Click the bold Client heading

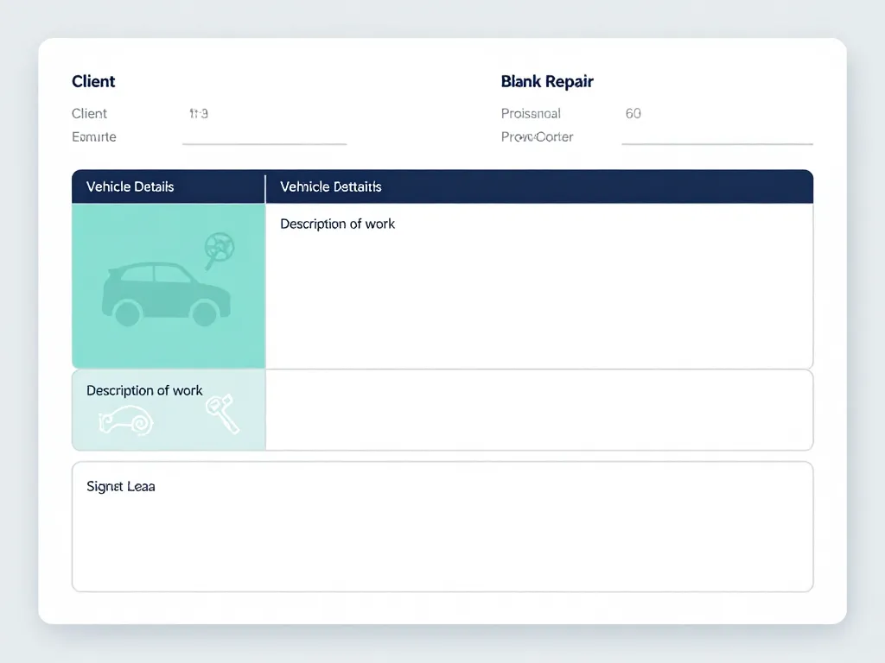pos(93,81)
